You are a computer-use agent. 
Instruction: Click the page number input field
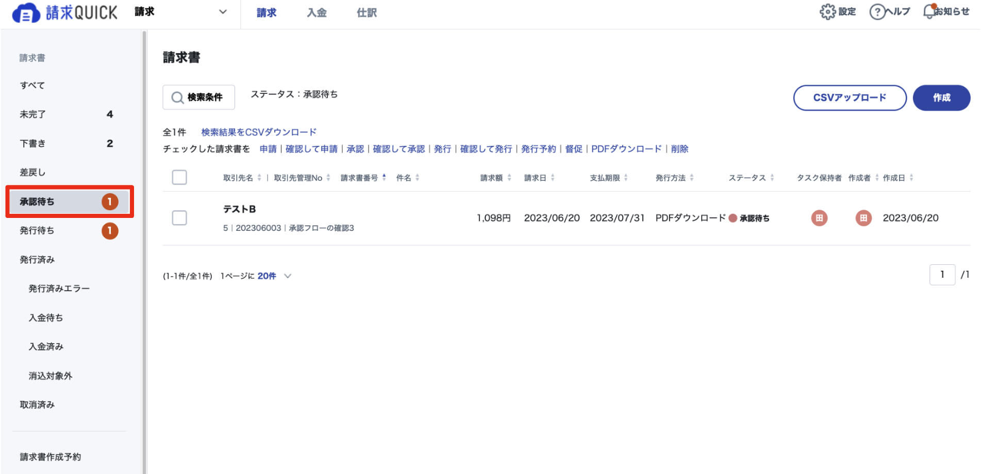[x=942, y=275]
